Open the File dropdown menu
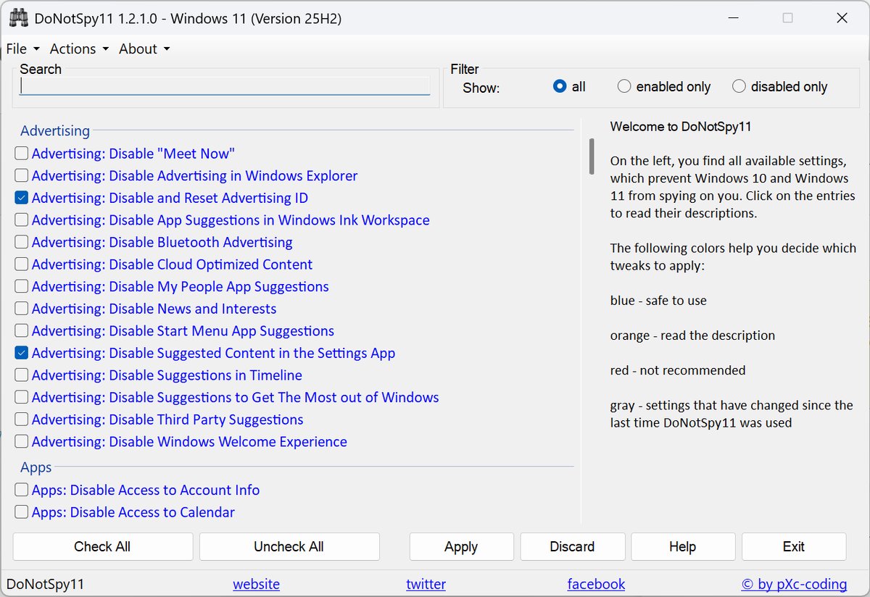This screenshot has width=870, height=597. click(22, 49)
